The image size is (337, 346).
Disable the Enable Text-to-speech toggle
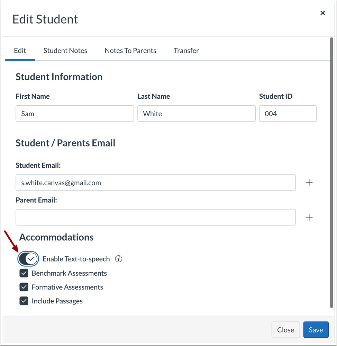click(x=28, y=259)
